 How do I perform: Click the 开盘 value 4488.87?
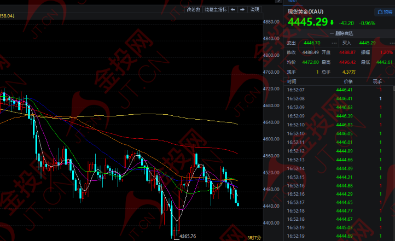pos(347,52)
